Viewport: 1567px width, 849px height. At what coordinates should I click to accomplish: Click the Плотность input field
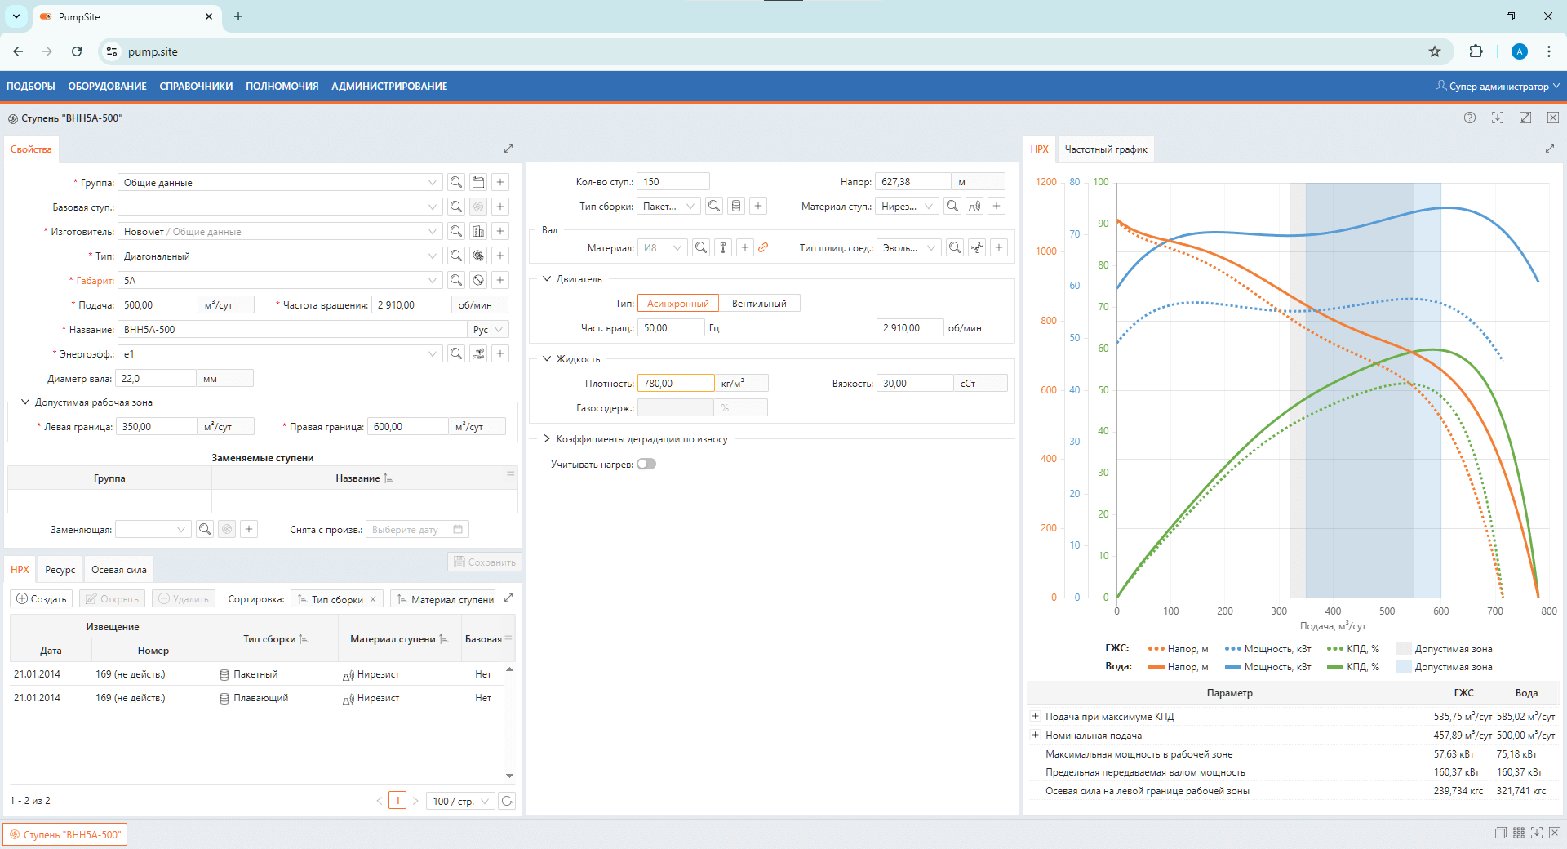tap(675, 384)
